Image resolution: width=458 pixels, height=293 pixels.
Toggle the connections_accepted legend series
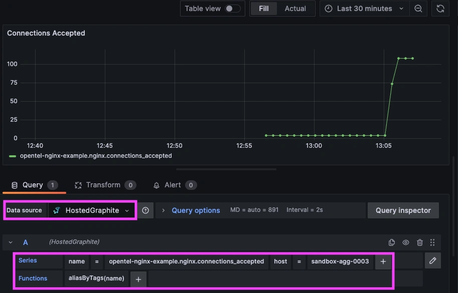point(96,156)
